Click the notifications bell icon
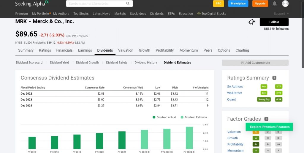This screenshot has width=304, height=153. (x=275, y=4)
